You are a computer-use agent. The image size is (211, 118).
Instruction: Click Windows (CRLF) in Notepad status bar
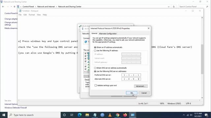[x=174, y=104]
